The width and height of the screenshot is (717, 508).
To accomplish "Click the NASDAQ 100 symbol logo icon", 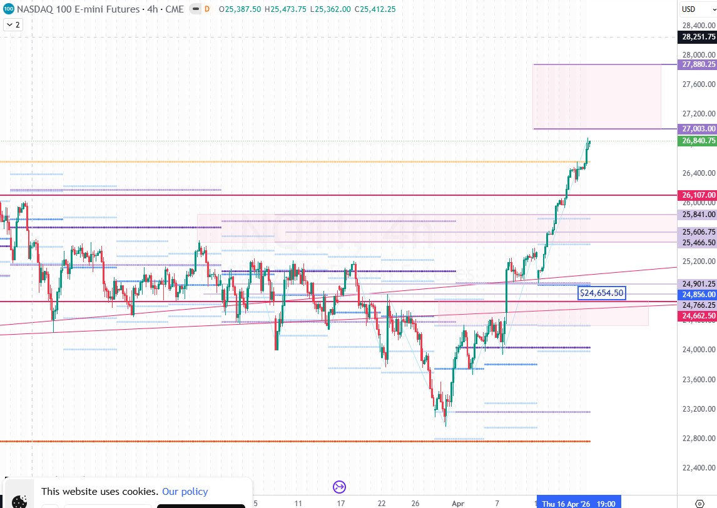I will [x=7, y=9].
